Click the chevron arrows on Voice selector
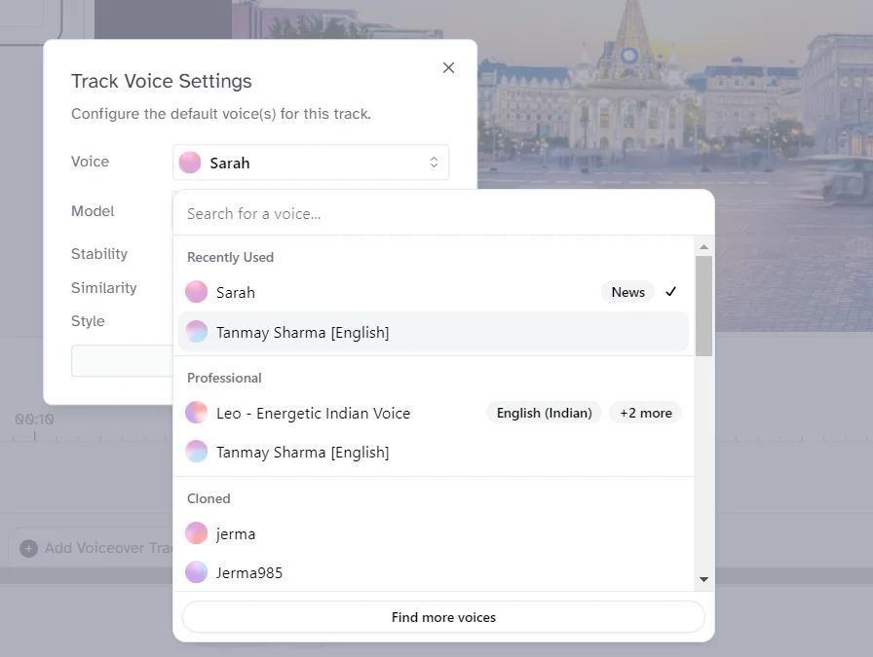 coord(434,162)
